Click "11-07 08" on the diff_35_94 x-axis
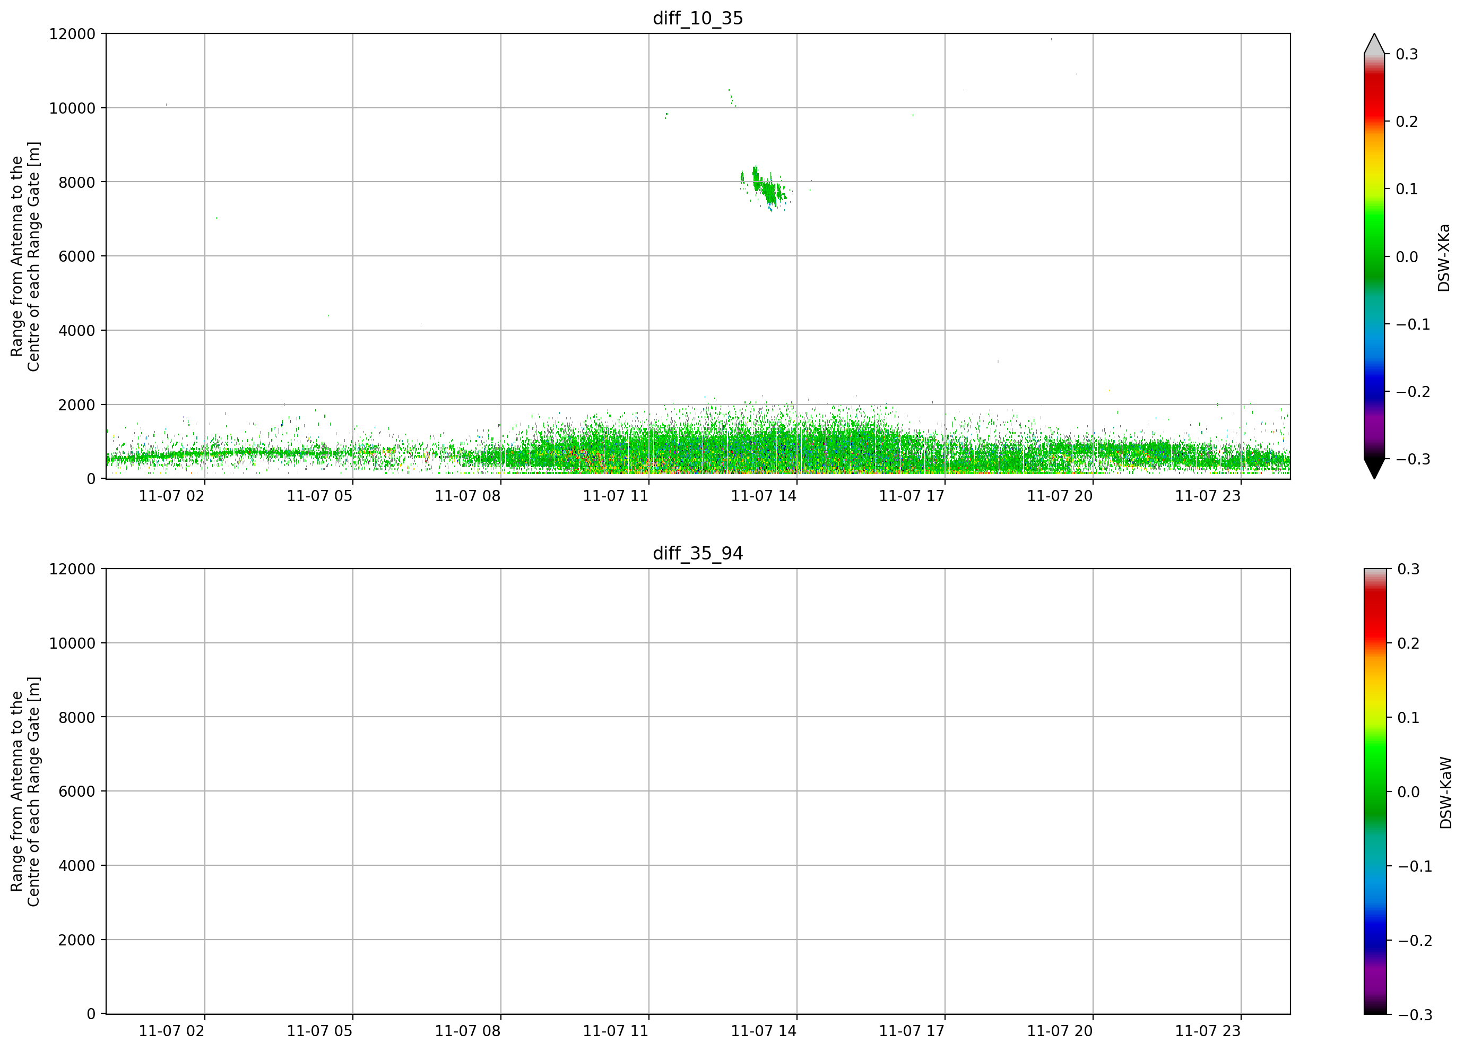Image resolution: width=1464 pixels, height=1050 pixels. tap(467, 1031)
